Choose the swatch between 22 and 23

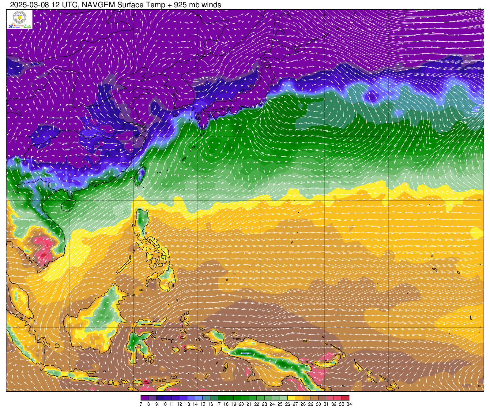pos(261,398)
